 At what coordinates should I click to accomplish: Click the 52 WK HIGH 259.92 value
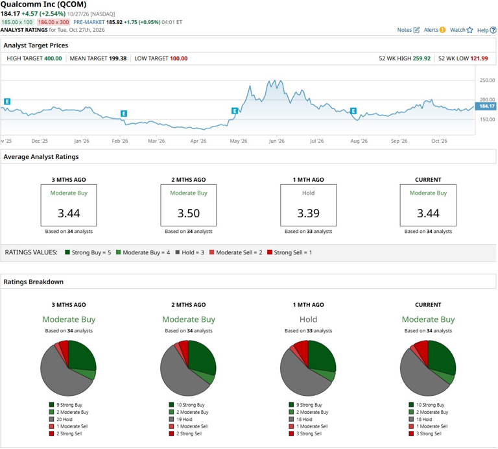pos(421,58)
